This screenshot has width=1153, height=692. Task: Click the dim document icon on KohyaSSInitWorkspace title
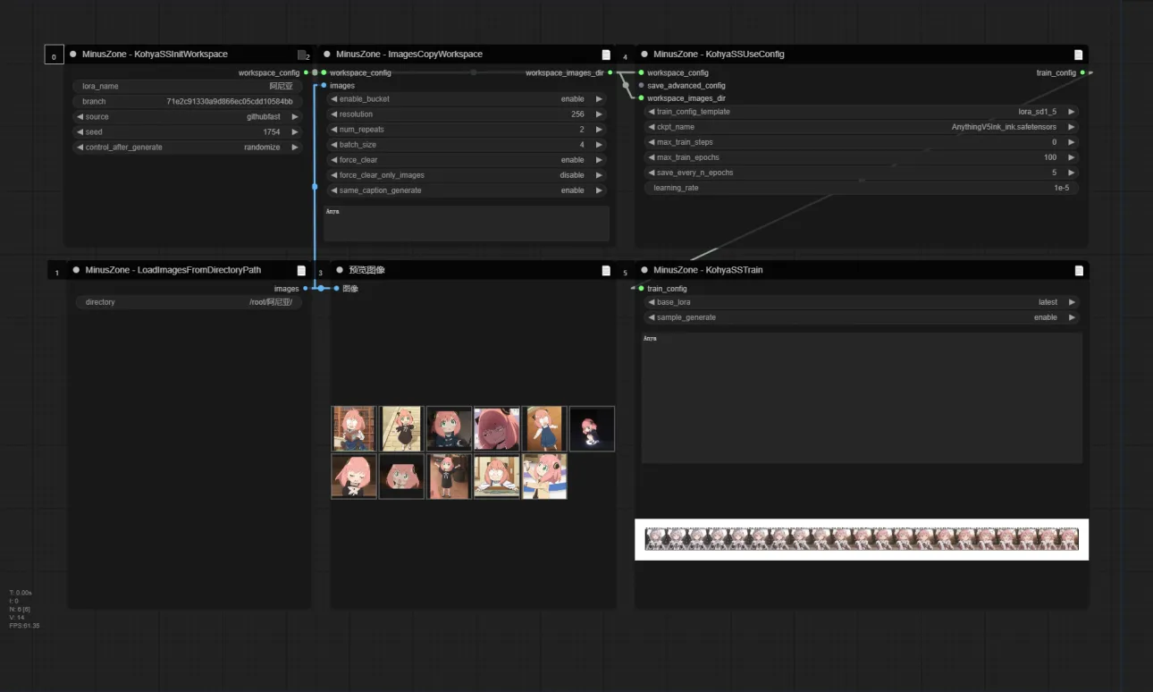pos(302,55)
